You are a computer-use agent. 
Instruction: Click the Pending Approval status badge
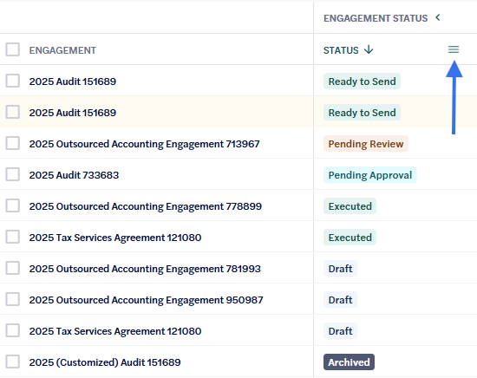pyautogui.click(x=370, y=175)
